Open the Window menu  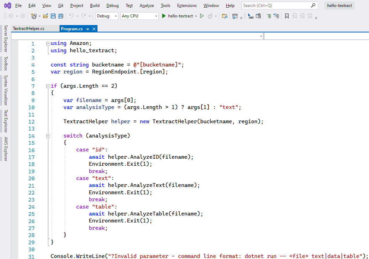pos(211,6)
